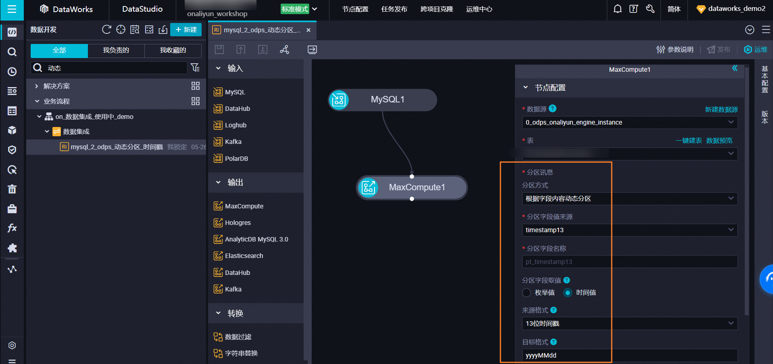773x364 pixels.
Task: Switch to the 全部 tab
Action: [59, 50]
